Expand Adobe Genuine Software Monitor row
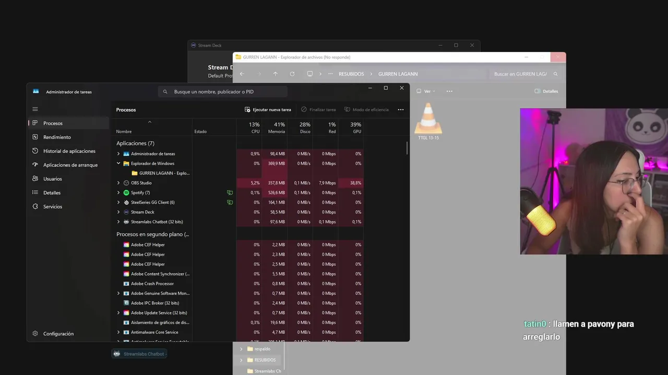This screenshot has width=668, height=375. [x=118, y=293]
